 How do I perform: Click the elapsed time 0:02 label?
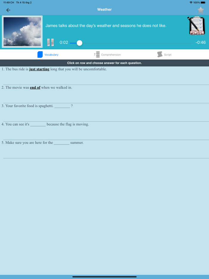tap(64, 42)
